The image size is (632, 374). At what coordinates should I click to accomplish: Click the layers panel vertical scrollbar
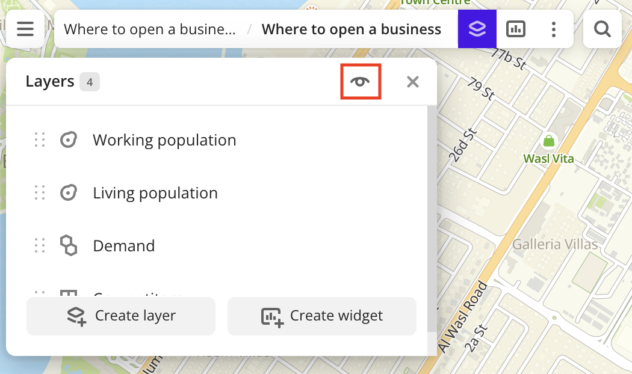point(432,216)
